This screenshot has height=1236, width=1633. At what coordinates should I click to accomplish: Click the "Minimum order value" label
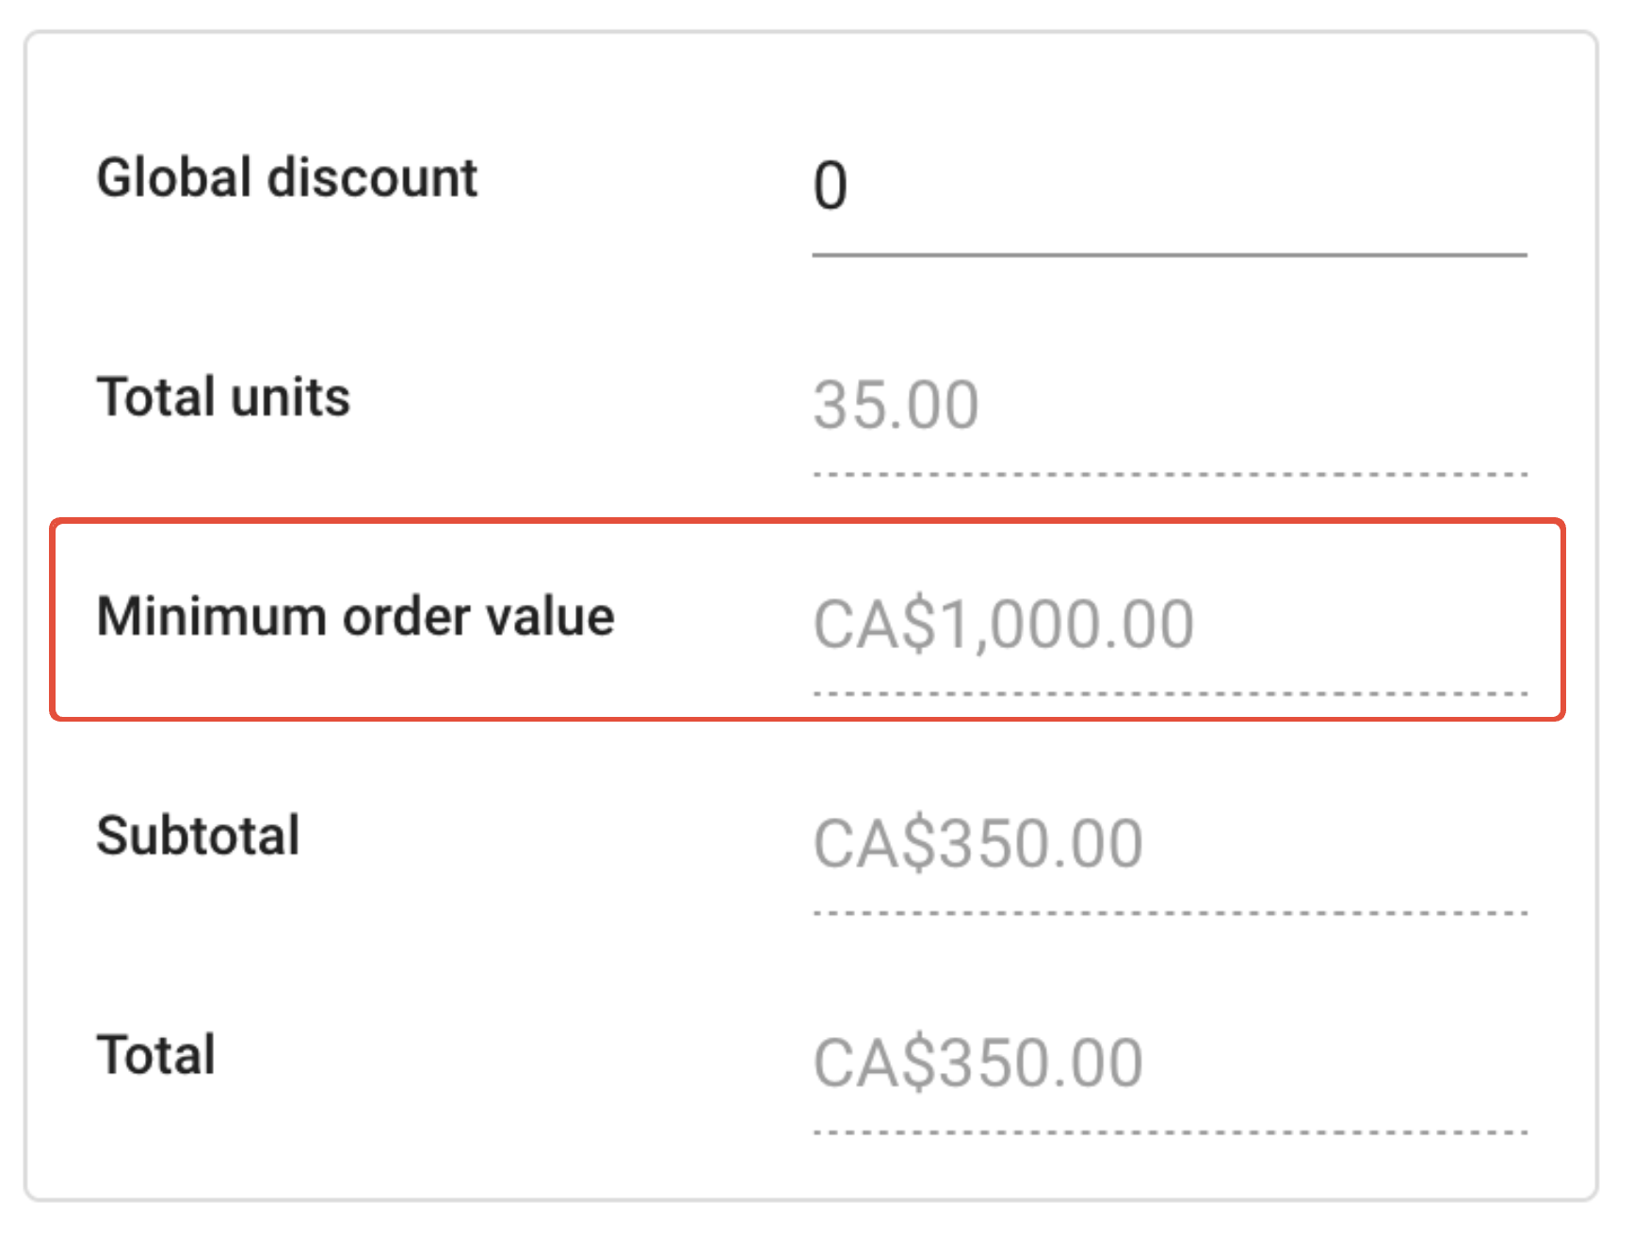pos(355,617)
